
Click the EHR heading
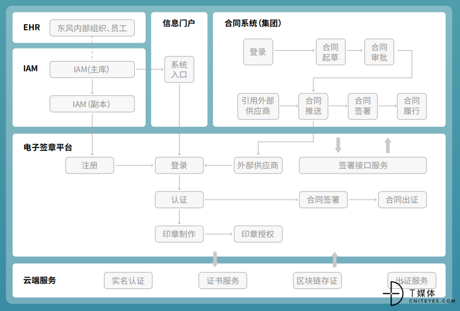(32, 28)
